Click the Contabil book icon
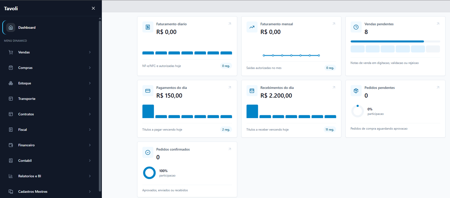This screenshot has width=450, height=198. (x=11, y=160)
